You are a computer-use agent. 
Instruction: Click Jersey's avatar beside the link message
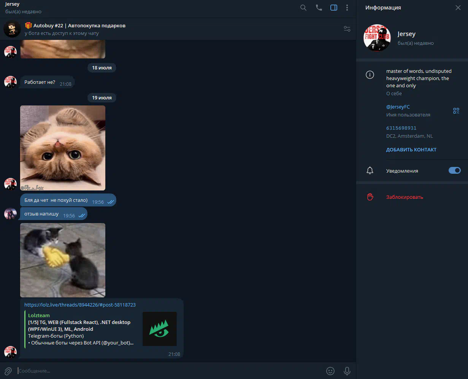pyautogui.click(x=10, y=352)
